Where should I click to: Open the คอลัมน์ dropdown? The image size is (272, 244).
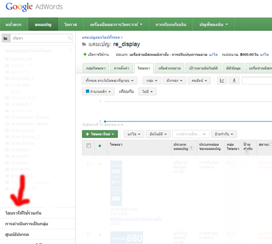coord(199,81)
